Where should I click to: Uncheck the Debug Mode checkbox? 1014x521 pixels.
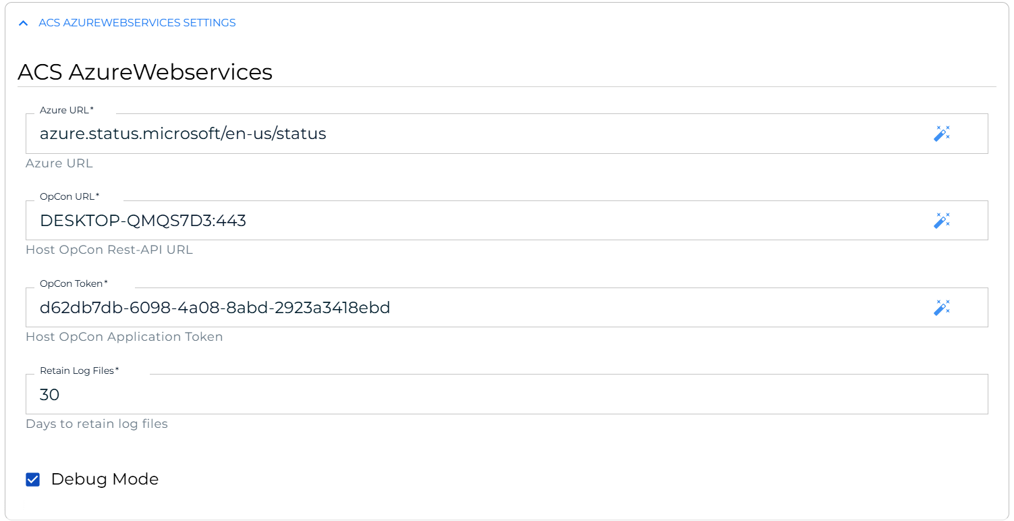click(33, 480)
